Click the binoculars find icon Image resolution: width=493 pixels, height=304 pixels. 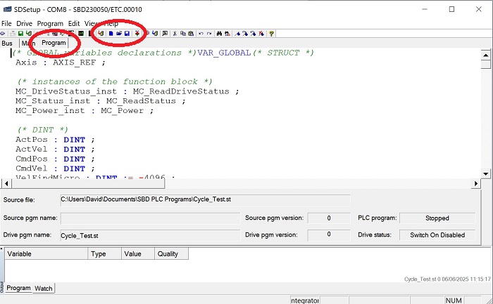pyautogui.click(x=219, y=33)
